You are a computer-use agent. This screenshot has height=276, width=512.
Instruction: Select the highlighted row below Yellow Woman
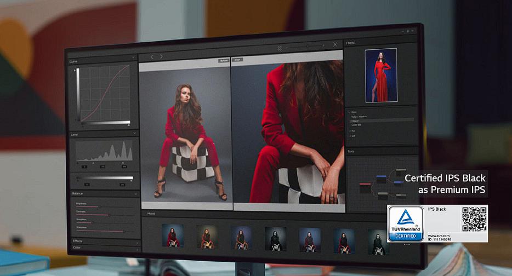pos(382,120)
